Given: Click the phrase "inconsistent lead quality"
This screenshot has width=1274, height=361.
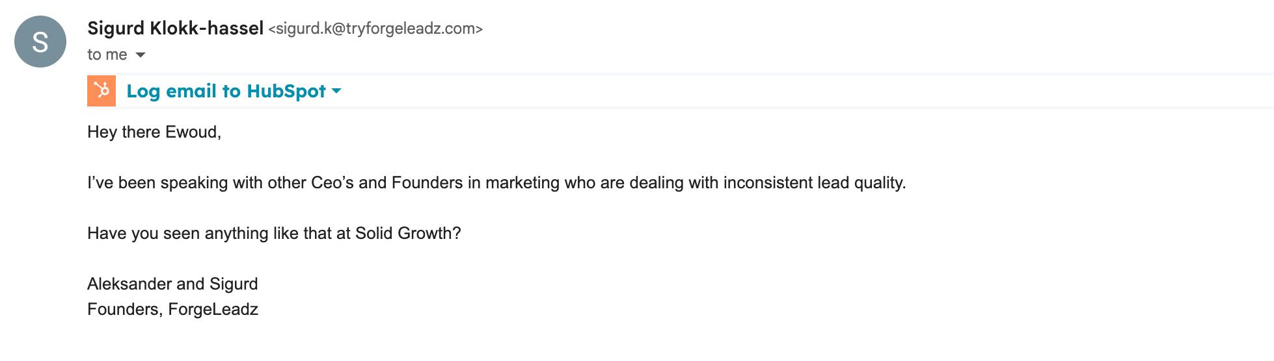Looking at the screenshot, I should [813, 182].
